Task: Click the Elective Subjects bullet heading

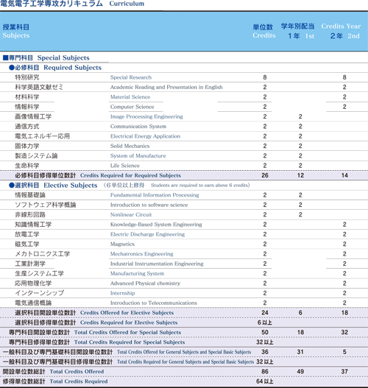Action: click(x=53, y=185)
